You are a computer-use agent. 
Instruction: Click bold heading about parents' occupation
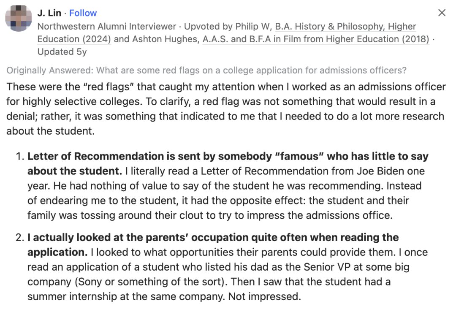click(213, 238)
